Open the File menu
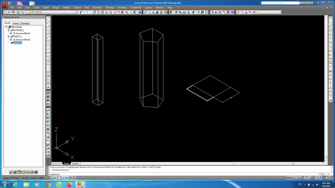The height and width of the screenshot is (188, 335). tap(12, 8)
